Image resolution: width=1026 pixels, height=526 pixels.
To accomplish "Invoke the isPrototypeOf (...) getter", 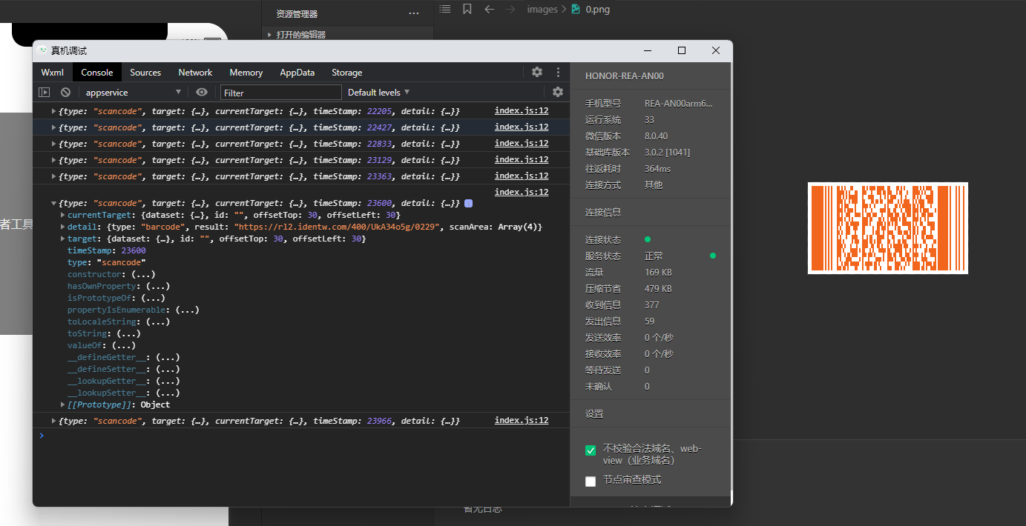I will (153, 298).
